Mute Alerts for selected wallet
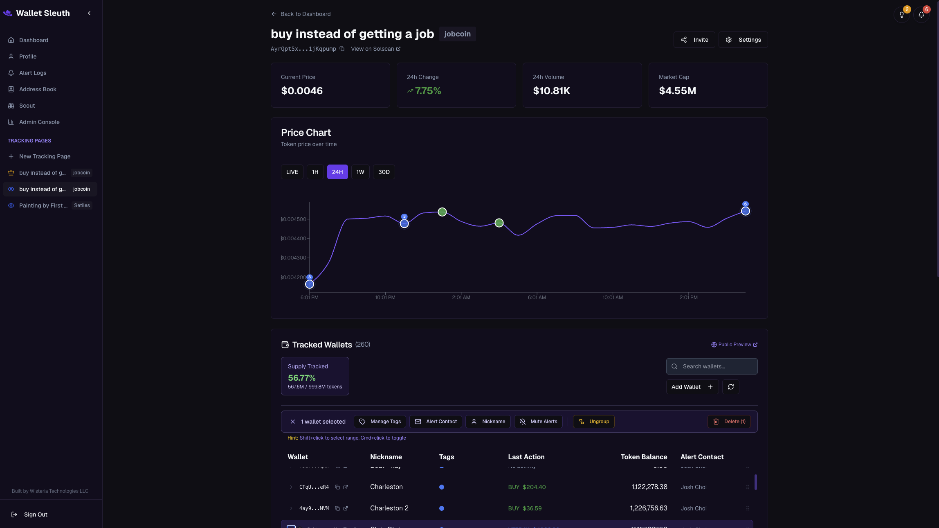Screen dimensions: 939x528 (538, 422)
